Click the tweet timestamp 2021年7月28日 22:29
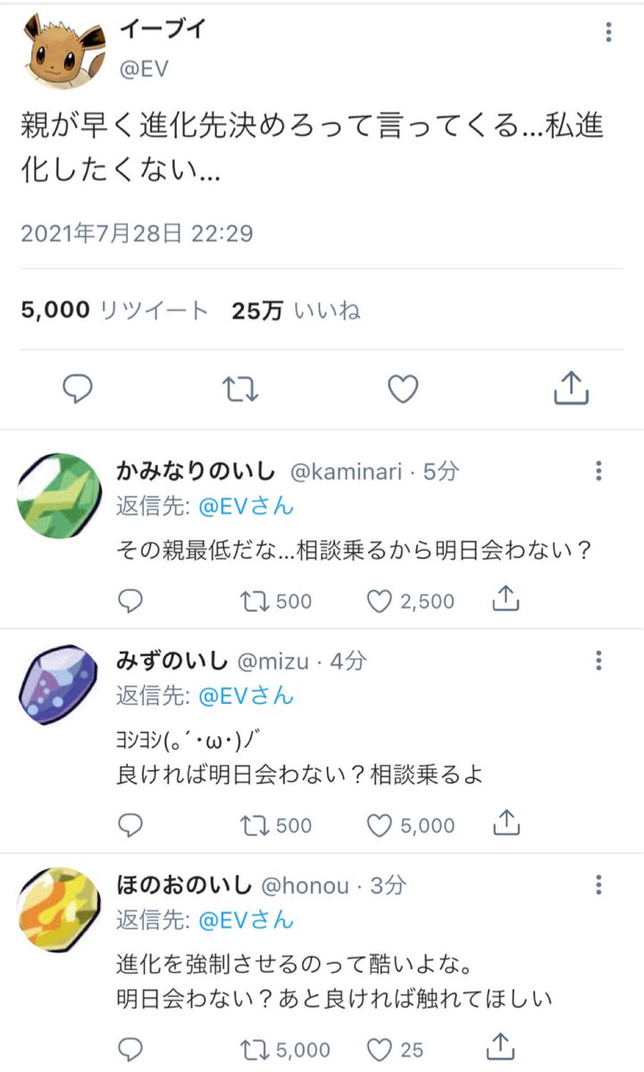Screen dimensions: 644x1072 coord(138,235)
